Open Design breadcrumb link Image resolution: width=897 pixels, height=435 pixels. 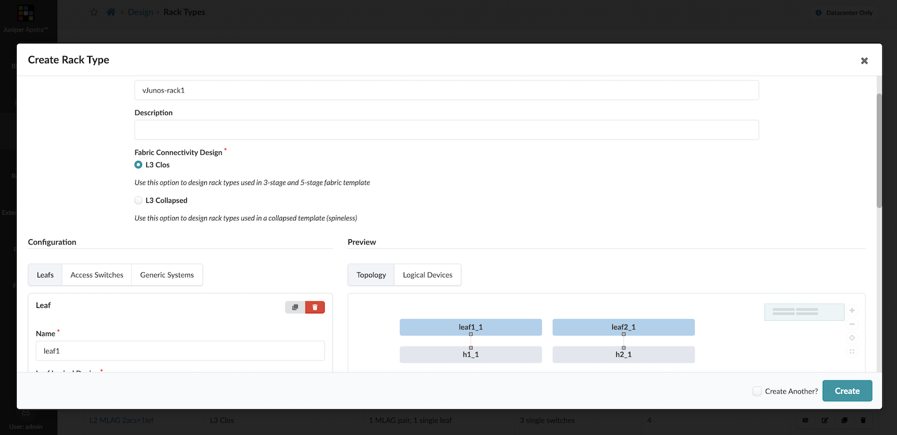coord(140,12)
